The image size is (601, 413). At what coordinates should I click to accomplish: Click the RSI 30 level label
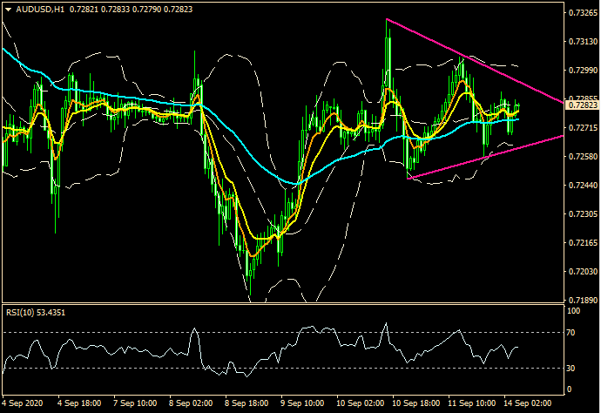(571, 368)
